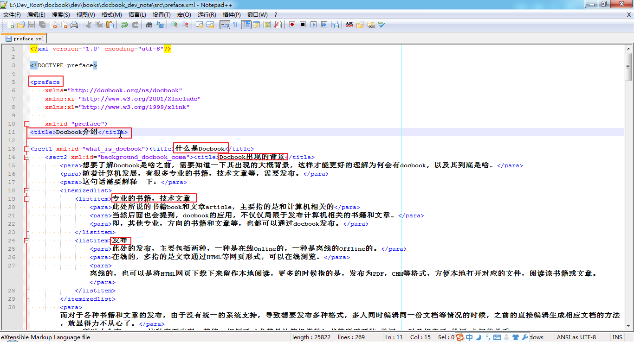Collapse the itemizedlist fold at line 18
The image size is (634, 342).
pos(26,190)
